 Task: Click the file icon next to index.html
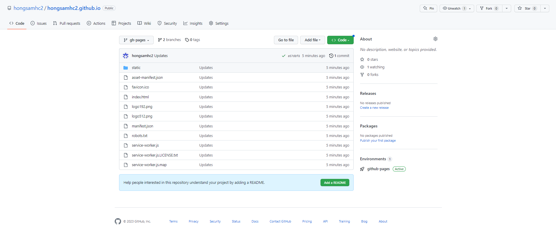click(126, 97)
